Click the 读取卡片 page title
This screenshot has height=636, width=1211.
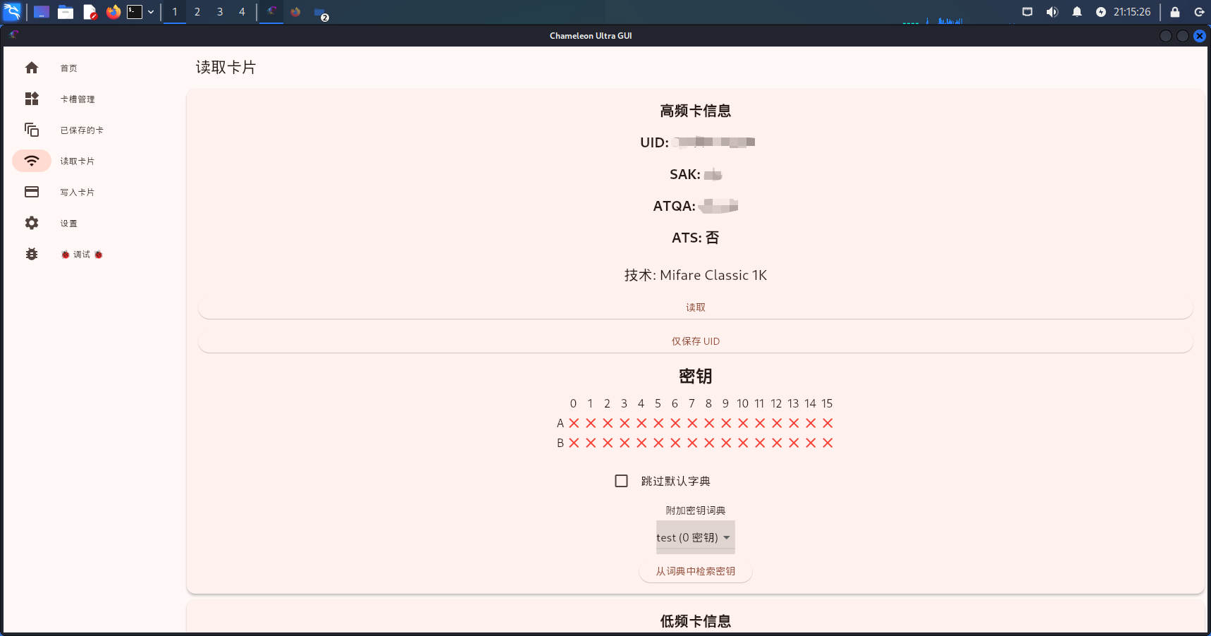click(x=226, y=67)
